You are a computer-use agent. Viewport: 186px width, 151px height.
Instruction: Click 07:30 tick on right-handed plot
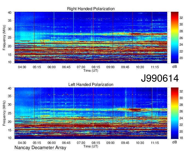81,67
